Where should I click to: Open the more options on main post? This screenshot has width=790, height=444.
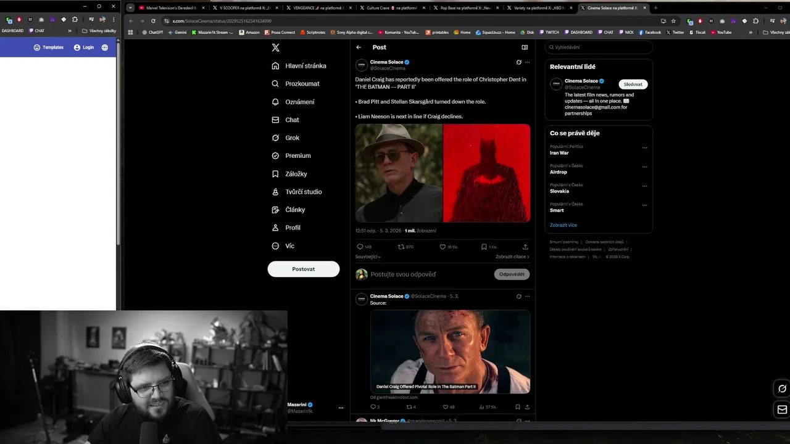coord(527,62)
